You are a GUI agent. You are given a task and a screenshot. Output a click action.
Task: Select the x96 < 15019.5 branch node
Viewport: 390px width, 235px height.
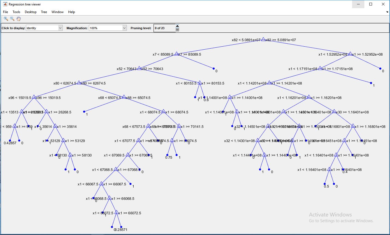34,97
